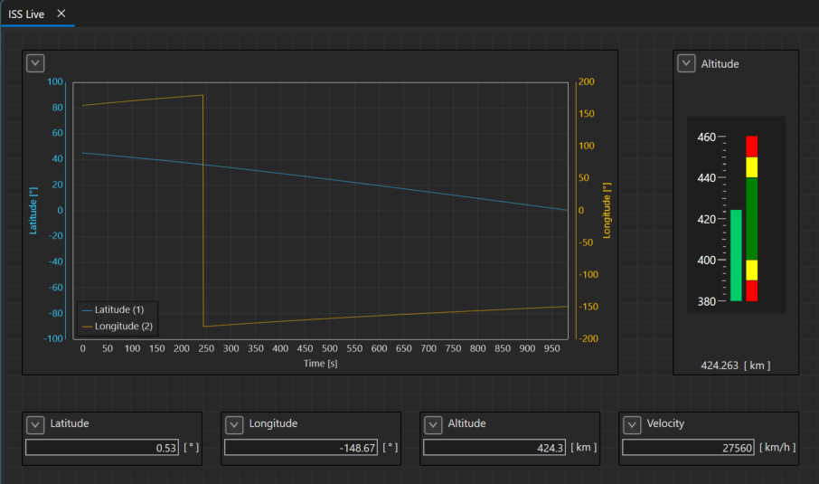Click the Time [s] axis label
This screenshot has width=819, height=484.
point(321,364)
